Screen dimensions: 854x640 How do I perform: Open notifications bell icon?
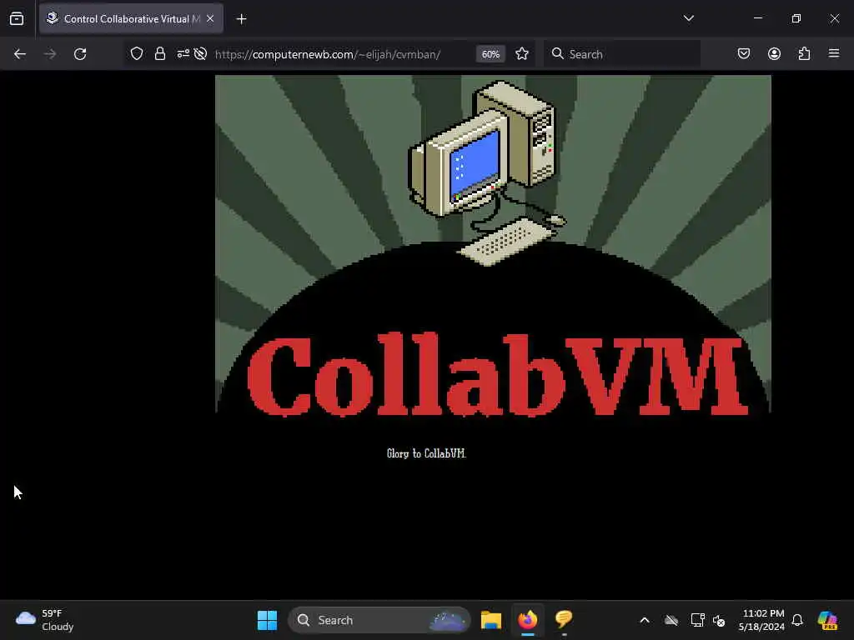click(x=797, y=620)
